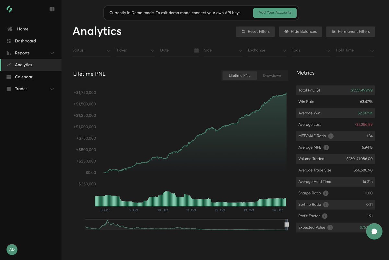Viewport: 389px width, 260px height.
Task: Select Analytics in the sidebar
Action: pos(30,65)
